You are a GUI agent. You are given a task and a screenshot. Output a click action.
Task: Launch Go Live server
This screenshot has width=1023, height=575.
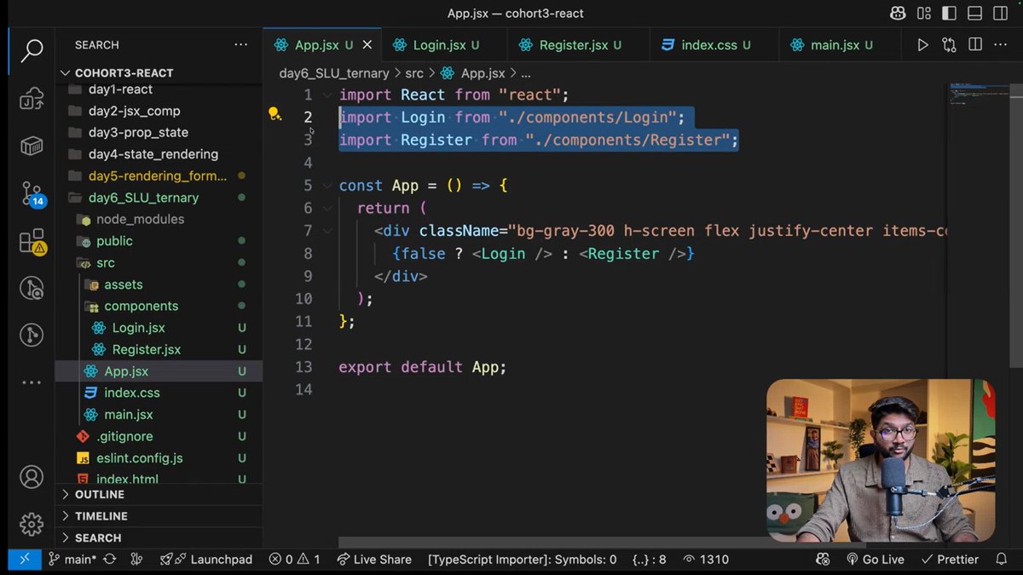coord(876,560)
